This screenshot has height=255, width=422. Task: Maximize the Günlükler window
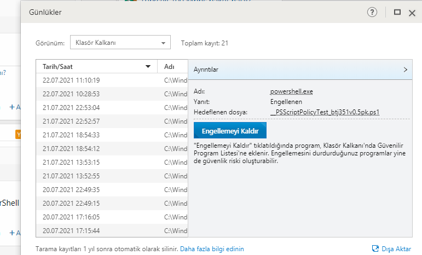397,12
